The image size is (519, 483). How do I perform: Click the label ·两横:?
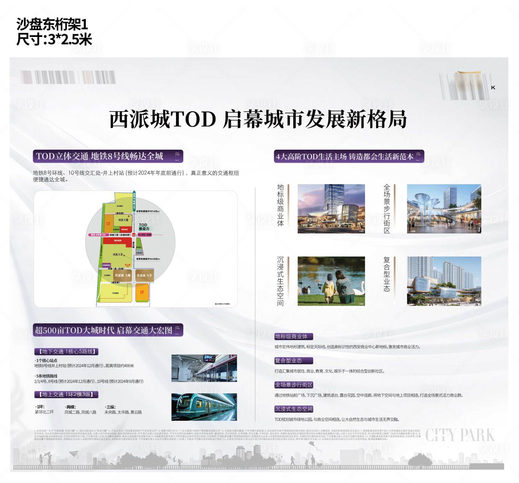point(70,407)
